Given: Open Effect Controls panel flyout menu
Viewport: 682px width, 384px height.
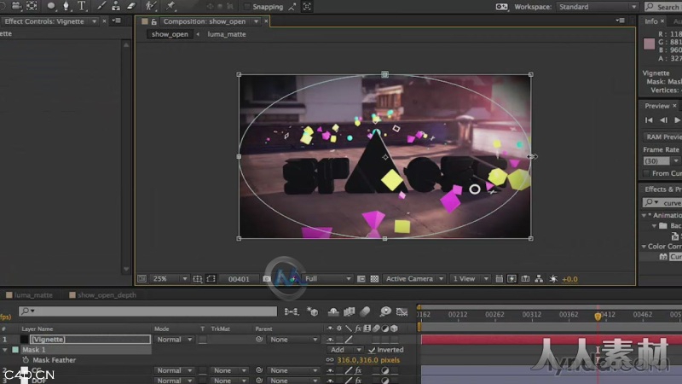Looking at the screenshot, I should point(116,20).
